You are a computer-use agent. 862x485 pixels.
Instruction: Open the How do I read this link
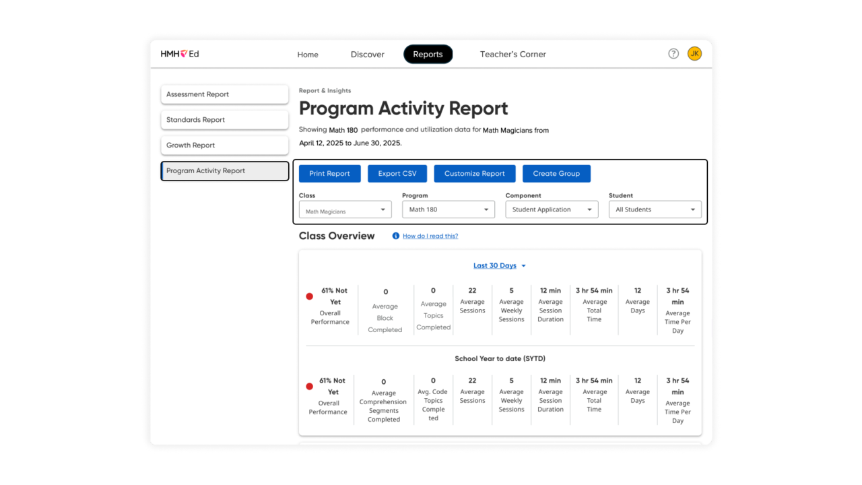tap(430, 236)
